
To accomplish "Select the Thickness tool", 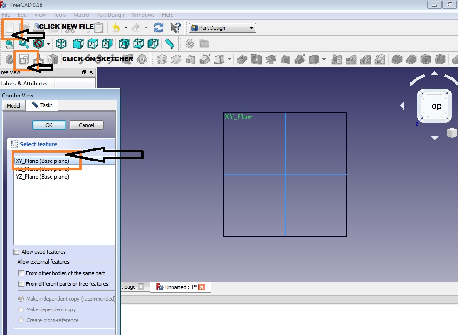I will pyautogui.click(x=440, y=60).
